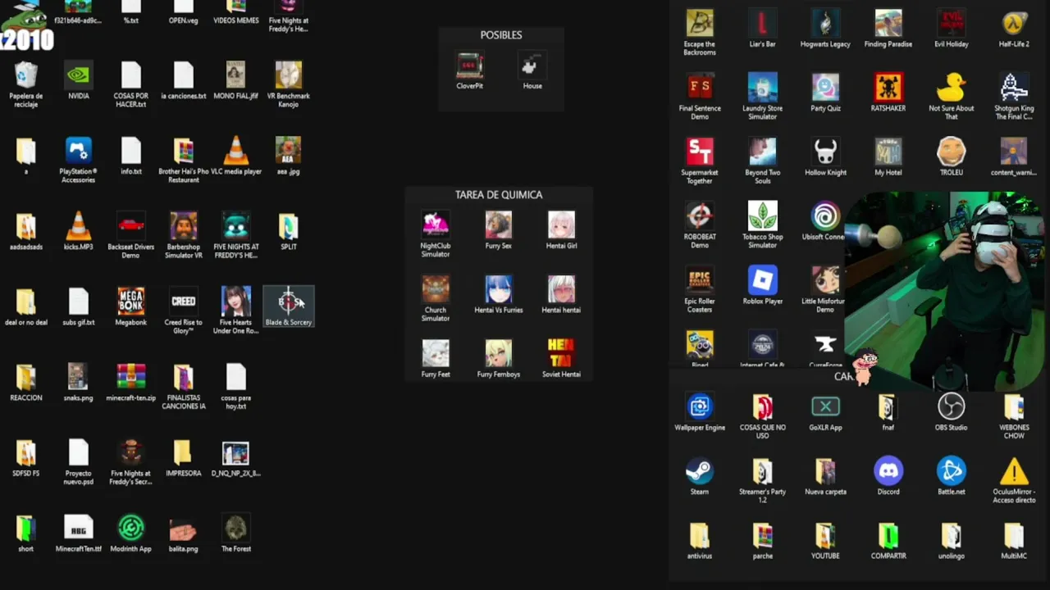Open the COMPARTIR folder
The height and width of the screenshot is (590, 1050).
[x=888, y=535]
